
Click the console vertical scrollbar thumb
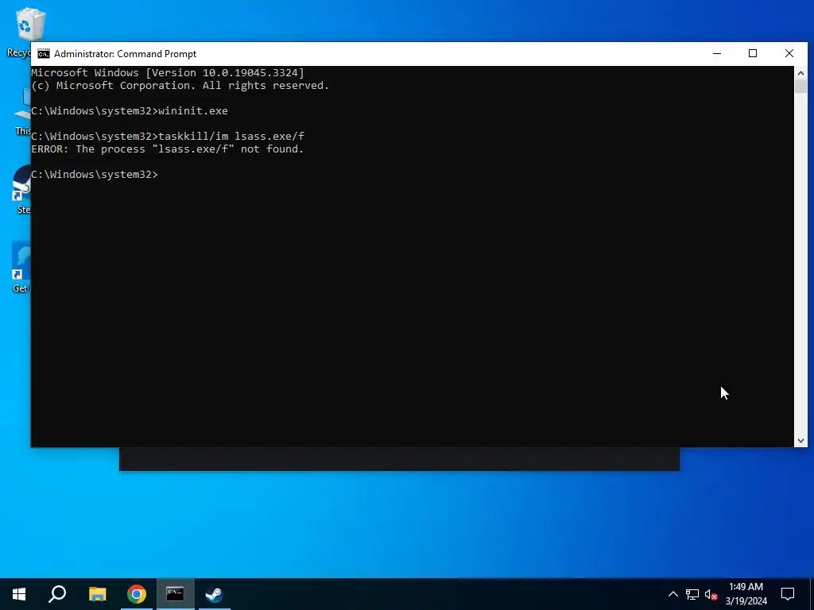800,86
